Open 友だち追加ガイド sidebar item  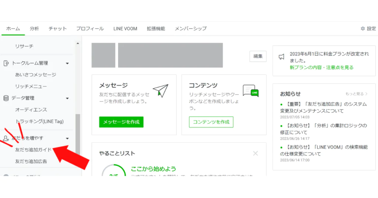pos(33,150)
